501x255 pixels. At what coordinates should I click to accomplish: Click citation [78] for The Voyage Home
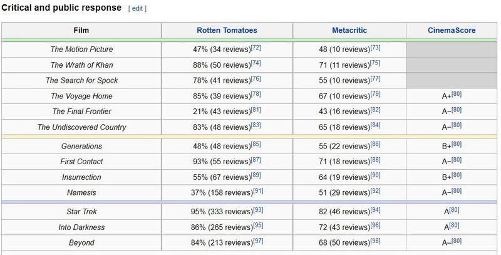[x=256, y=94]
